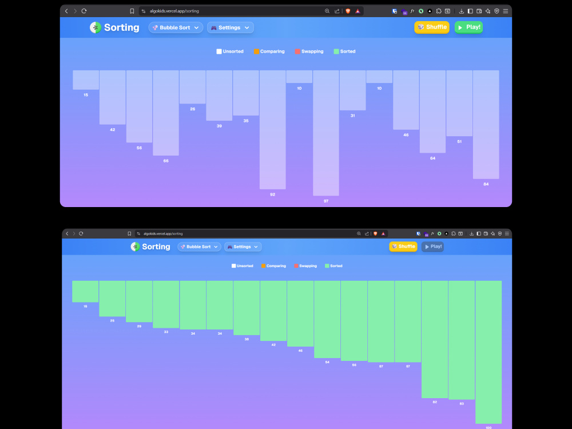This screenshot has height=429, width=572.
Task: Open Brave Shields in the top window
Action: point(348,11)
